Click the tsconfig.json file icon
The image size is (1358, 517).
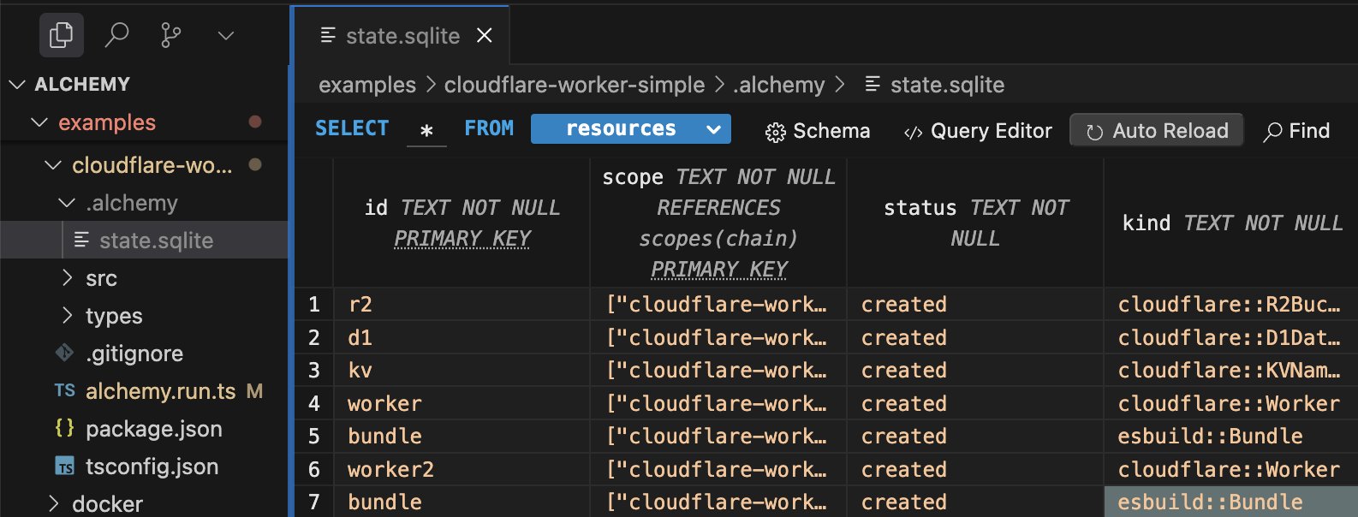pyautogui.click(x=64, y=466)
